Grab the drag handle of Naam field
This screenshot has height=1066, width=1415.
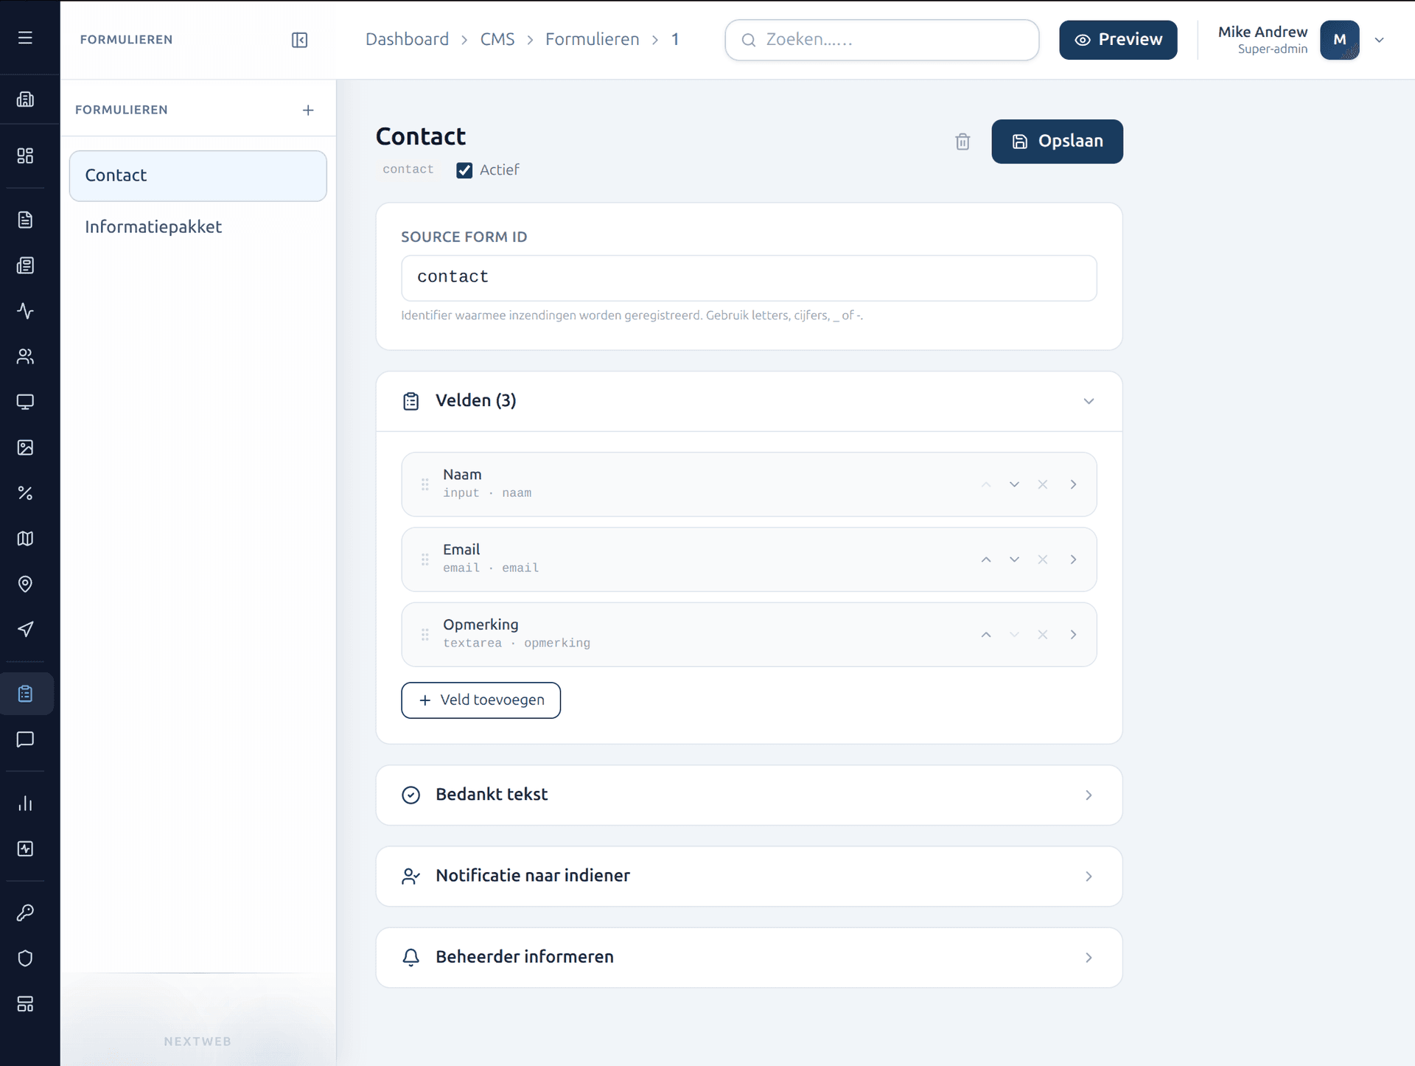(425, 484)
